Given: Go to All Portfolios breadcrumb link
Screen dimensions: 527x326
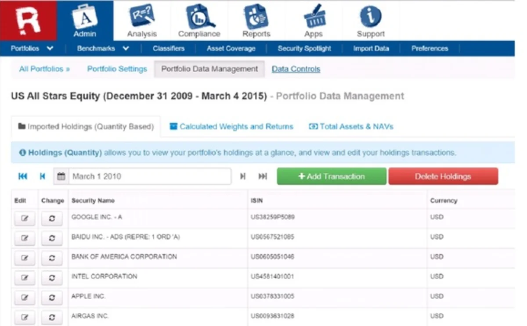Looking at the screenshot, I should tap(44, 69).
